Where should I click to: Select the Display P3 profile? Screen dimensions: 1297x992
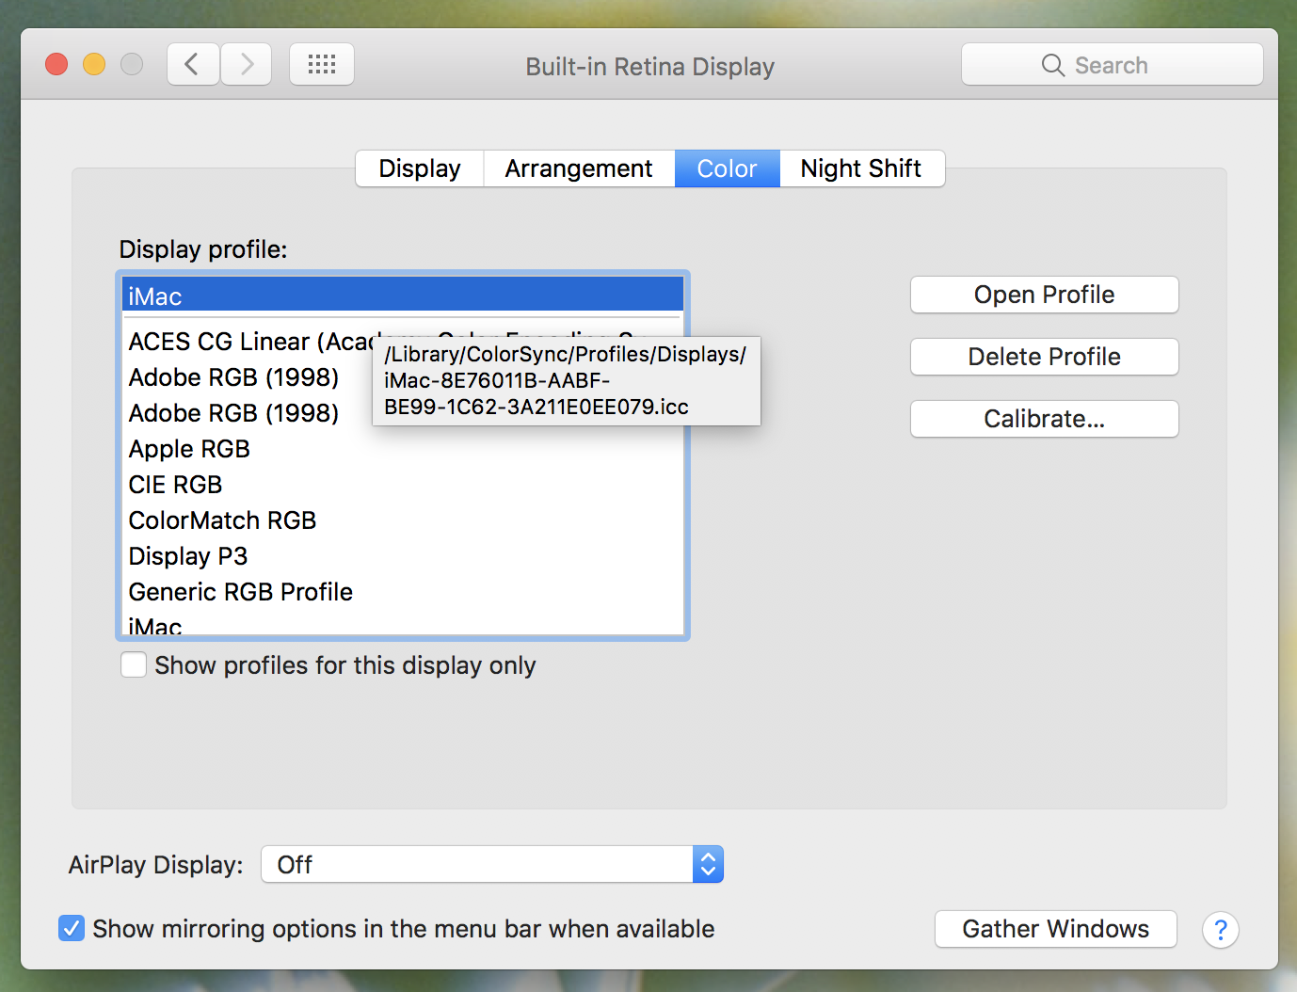403,556
